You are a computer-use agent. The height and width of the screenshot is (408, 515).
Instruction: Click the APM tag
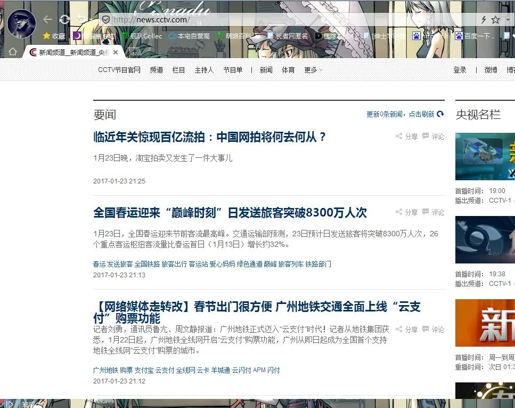(x=259, y=370)
